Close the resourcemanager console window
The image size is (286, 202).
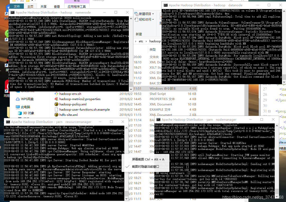[123, 122]
